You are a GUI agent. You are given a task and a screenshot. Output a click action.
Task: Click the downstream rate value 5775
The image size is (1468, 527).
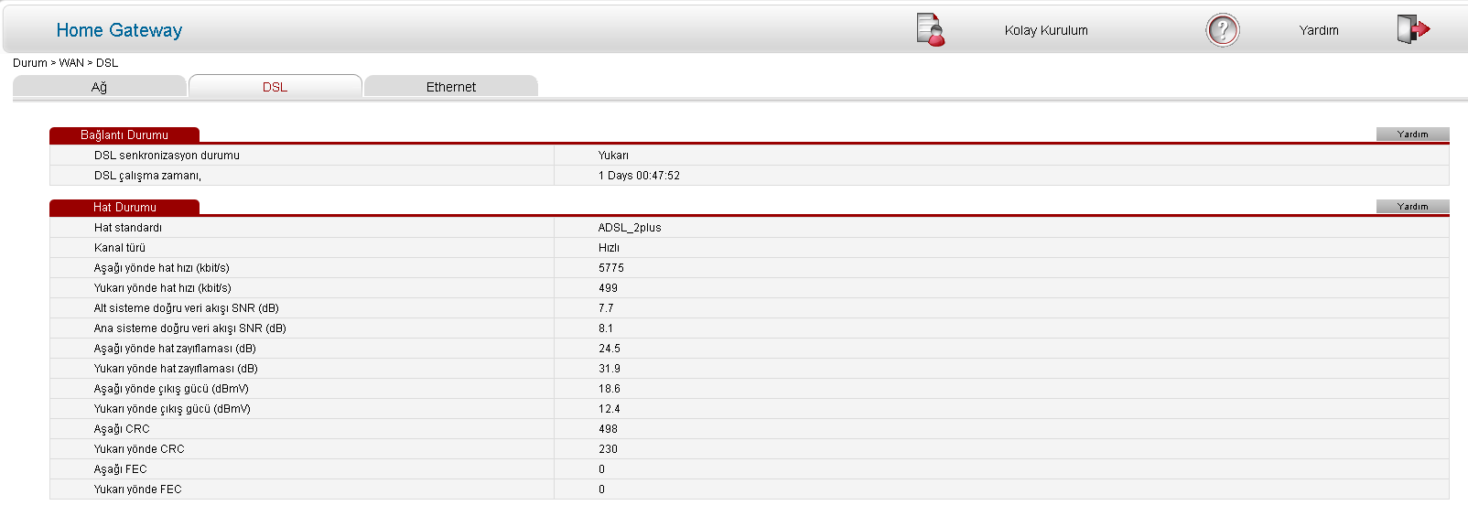click(611, 268)
